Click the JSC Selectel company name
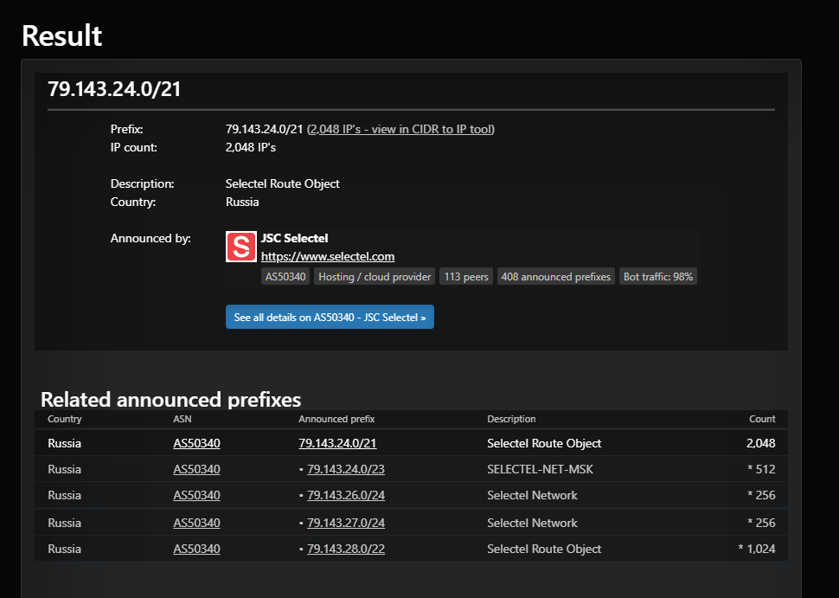The width and height of the screenshot is (839, 598). point(294,238)
